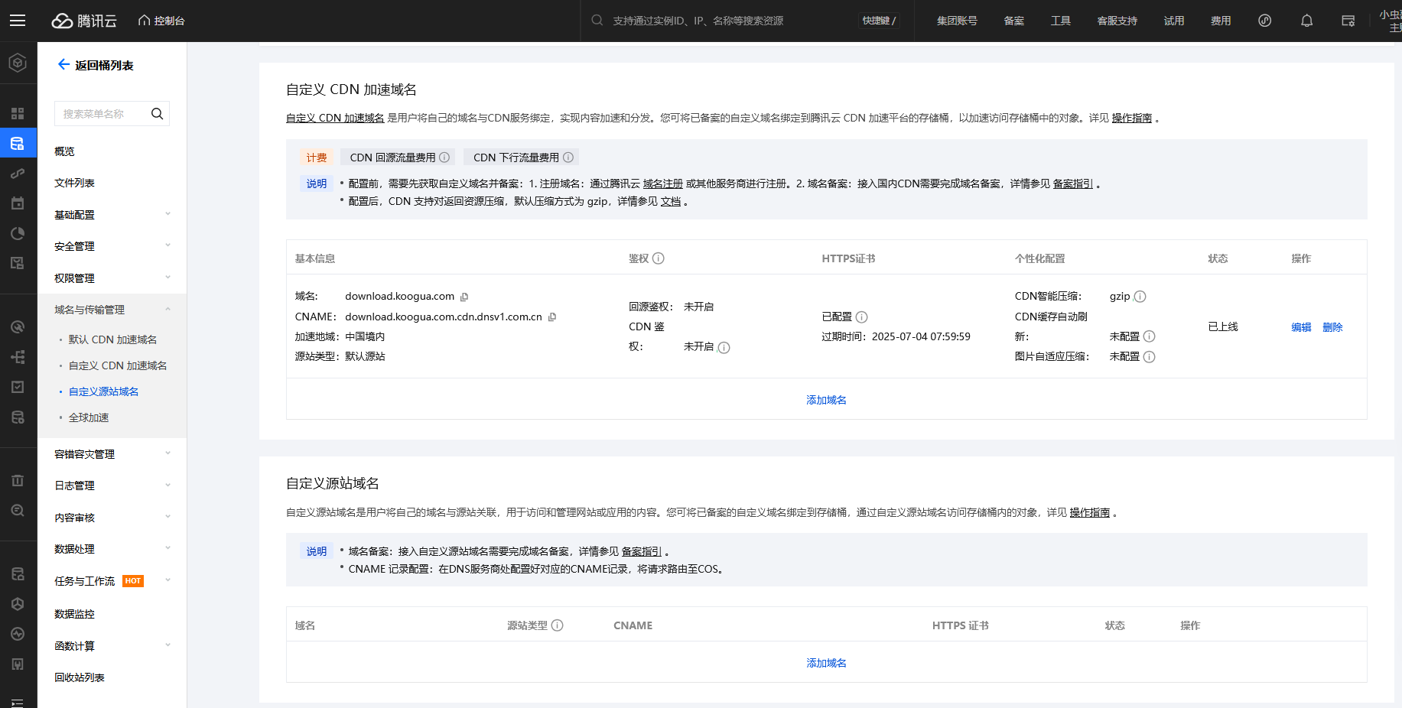The width and height of the screenshot is (1402, 708).
Task: Click the info icon beside gzip
Action: pyautogui.click(x=1140, y=297)
